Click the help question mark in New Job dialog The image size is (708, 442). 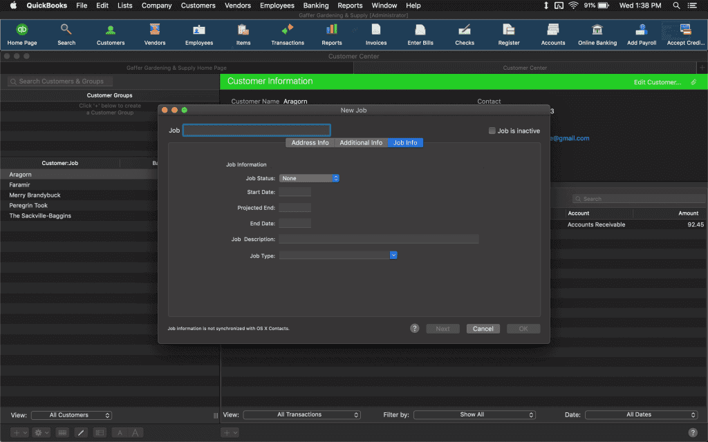click(x=415, y=328)
